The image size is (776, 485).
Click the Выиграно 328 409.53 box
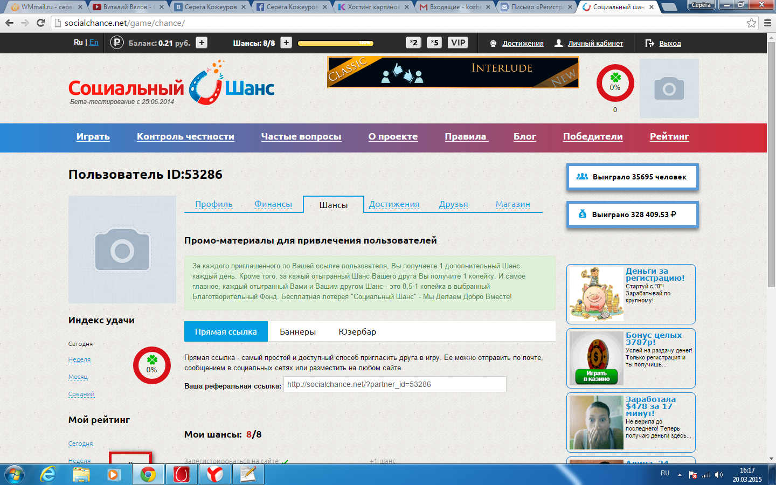coord(633,214)
